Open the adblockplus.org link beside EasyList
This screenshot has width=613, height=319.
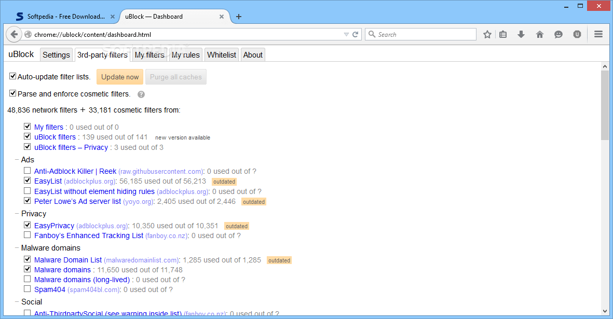[89, 182]
